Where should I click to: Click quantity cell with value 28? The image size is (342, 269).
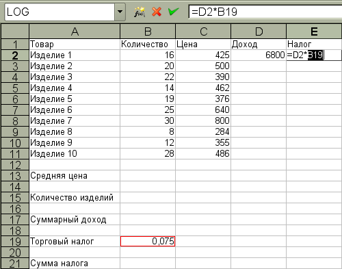(148, 154)
